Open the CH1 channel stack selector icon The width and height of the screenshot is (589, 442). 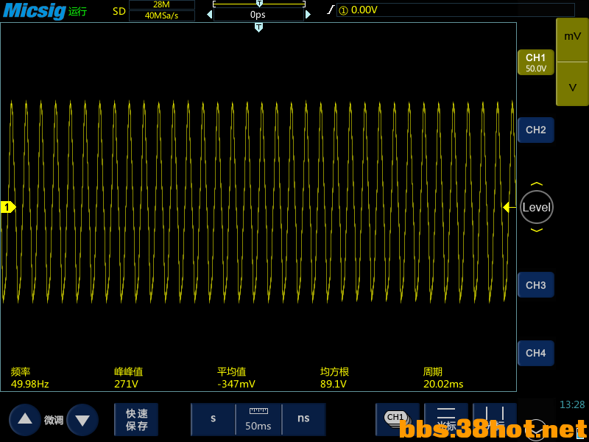(x=398, y=419)
